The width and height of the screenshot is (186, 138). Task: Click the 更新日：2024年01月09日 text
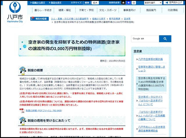[x=112, y=61]
